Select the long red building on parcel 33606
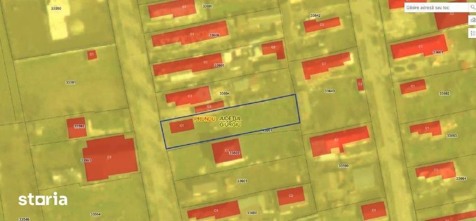 [x=190, y=33]
